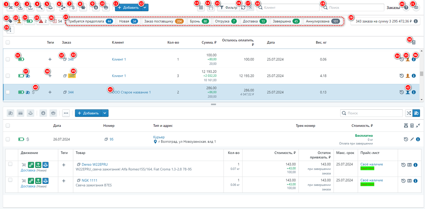Open the three-dots menu under the tag filter
The height and width of the screenshot is (209, 425).
tap(10, 30)
